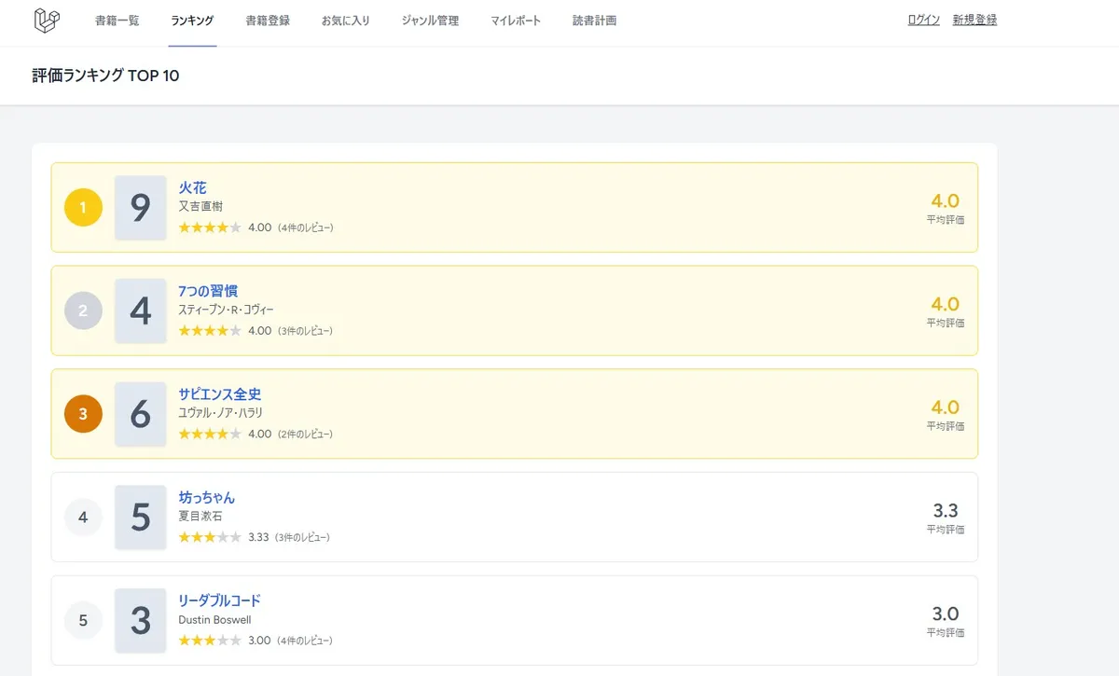This screenshot has height=676, width=1119.
Task: Click the gold rank 1 badge
Action: click(x=83, y=207)
